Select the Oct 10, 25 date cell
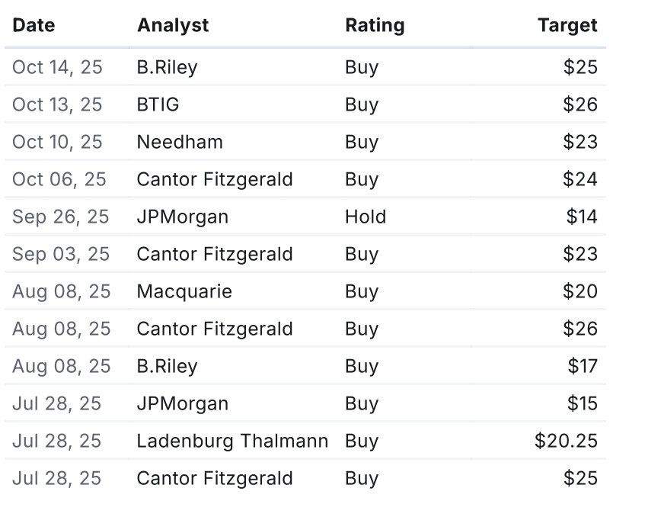The height and width of the screenshot is (517, 645). coord(57,142)
